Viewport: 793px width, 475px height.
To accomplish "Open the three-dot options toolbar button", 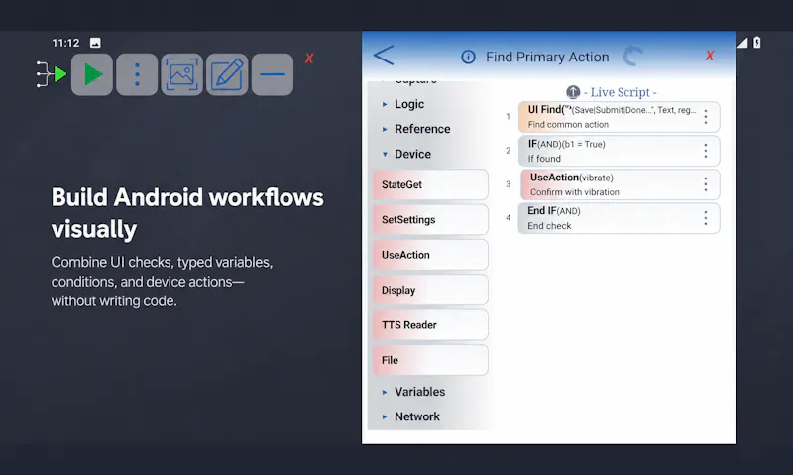I will pyautogui.click(x=137, y=74).
